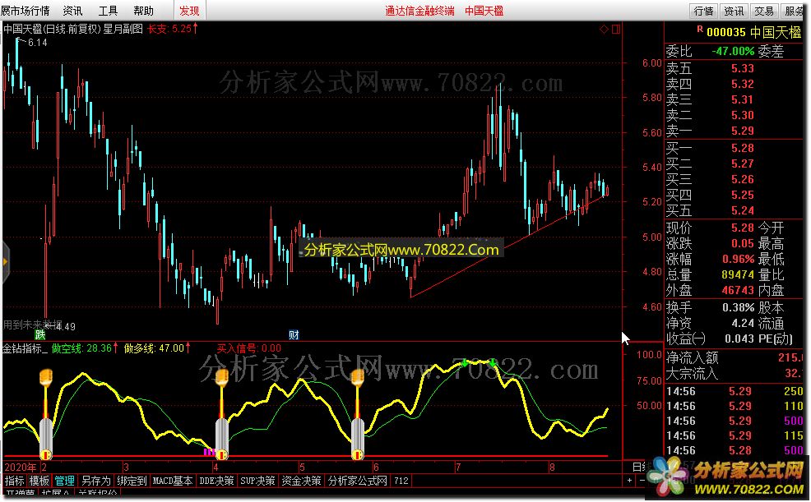This screenshot has height=502, width=811.
Task: Click the 净资 value 4.24
Action: 743,323
